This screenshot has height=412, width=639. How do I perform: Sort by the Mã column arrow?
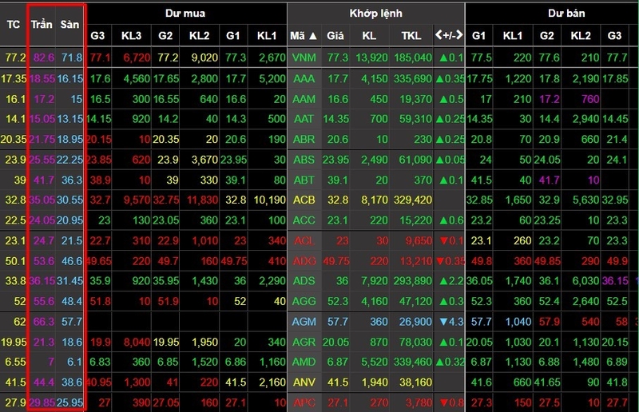[x=313, y=36]
